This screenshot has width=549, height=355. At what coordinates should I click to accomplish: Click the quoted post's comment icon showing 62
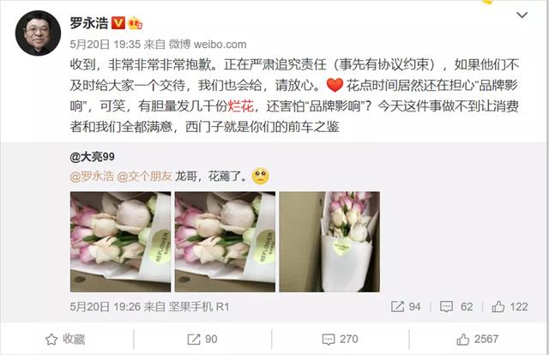[x=446, y=307]
